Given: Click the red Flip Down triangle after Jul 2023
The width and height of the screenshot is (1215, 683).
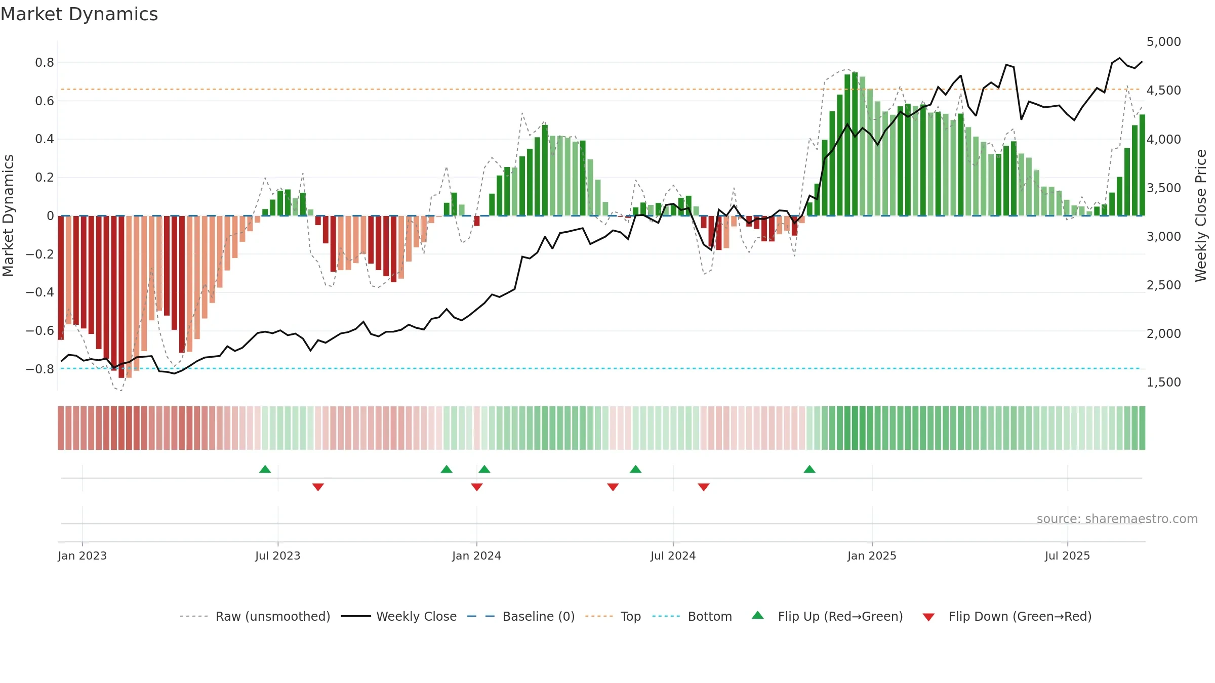Looking at the screenshot, I should 318,487.
